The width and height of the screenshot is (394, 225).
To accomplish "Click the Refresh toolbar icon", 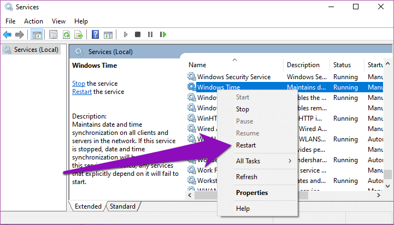I will click(x=66, y=34).
